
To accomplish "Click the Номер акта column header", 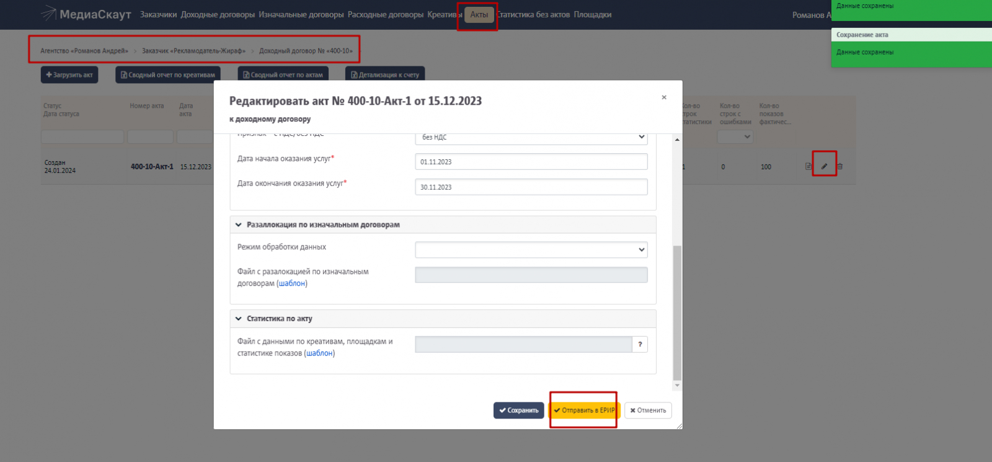I will [147, 106].
